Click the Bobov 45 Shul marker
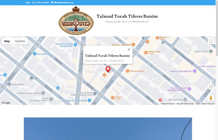 [x=211, y=51]
